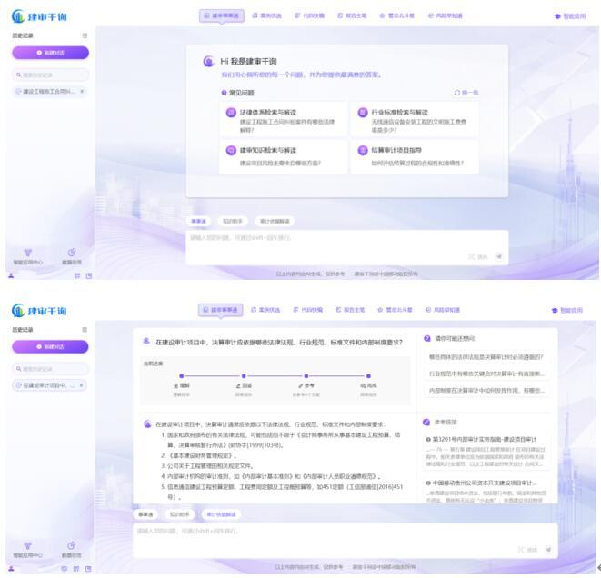601x578 pixels.
Task: Select the 审计依据解读 mode chip on the answer screen
Action: pyautogui.click(x=221, y=514)
